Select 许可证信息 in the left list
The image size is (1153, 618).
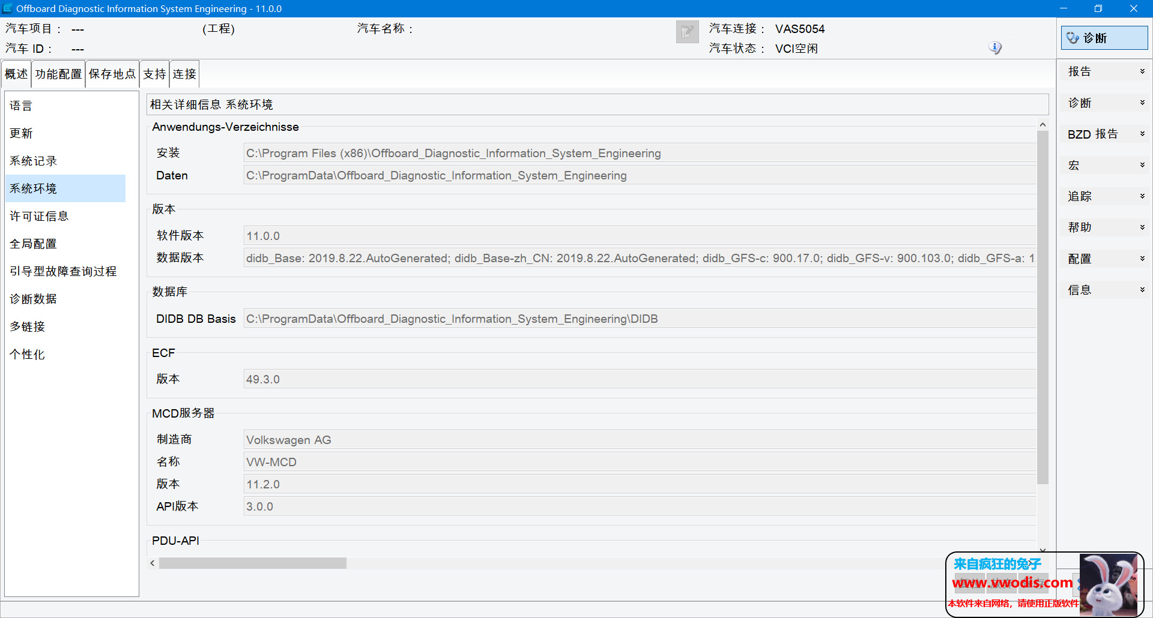coord(39,216)
